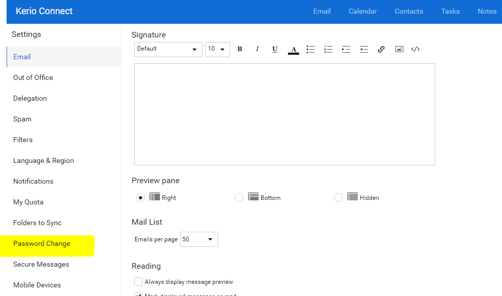Increase indent in signature editor
The width and height of the screenshot is (502, 296).
coord(346,49)
